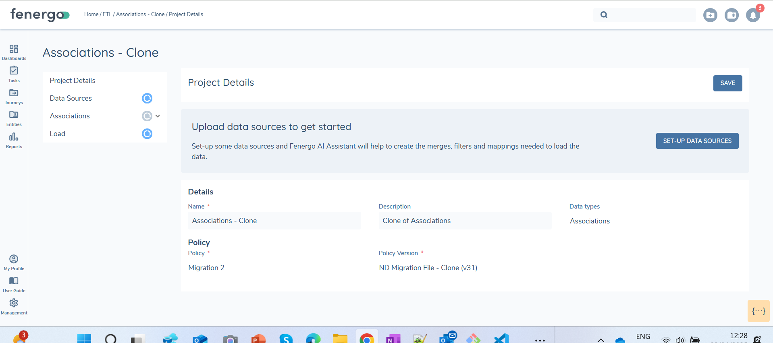Screen dimensions: 773x343
Task: Click the ETL breadcrumb link
Action: (x=107, y=14)
